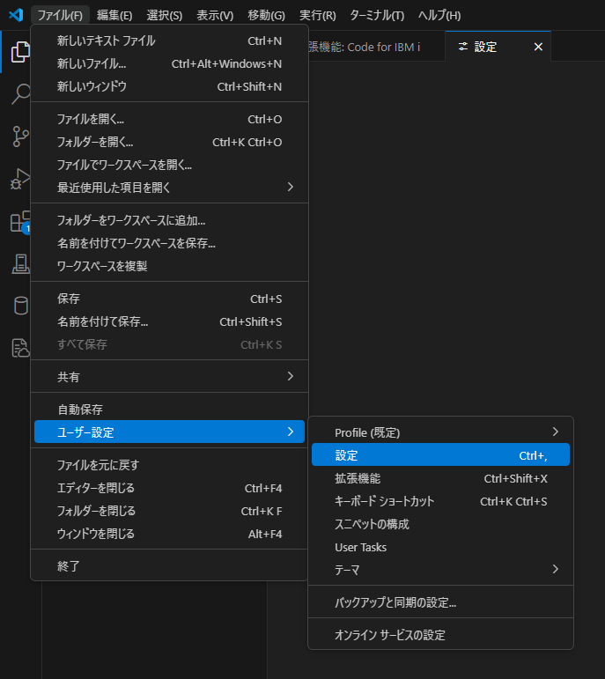Open the 表示(V) menu
Image resolution: width=605 pixels, height=679 pixels.
tap(215, 16)
